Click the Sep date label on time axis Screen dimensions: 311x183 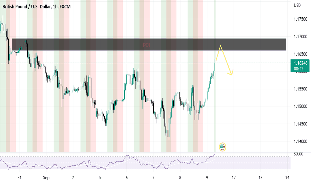[x=46, y=178]
